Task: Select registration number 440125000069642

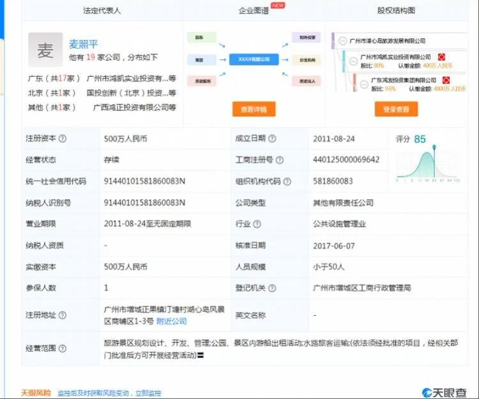Action: 346,160
